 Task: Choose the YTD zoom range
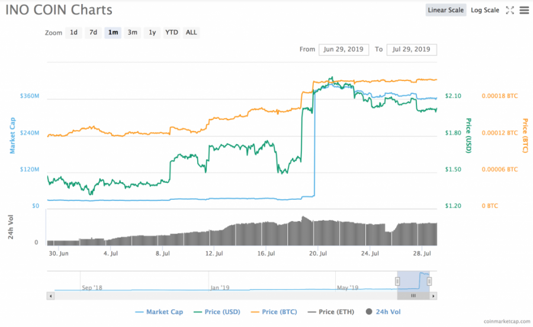pyautogui.click(x=172, y=33)
